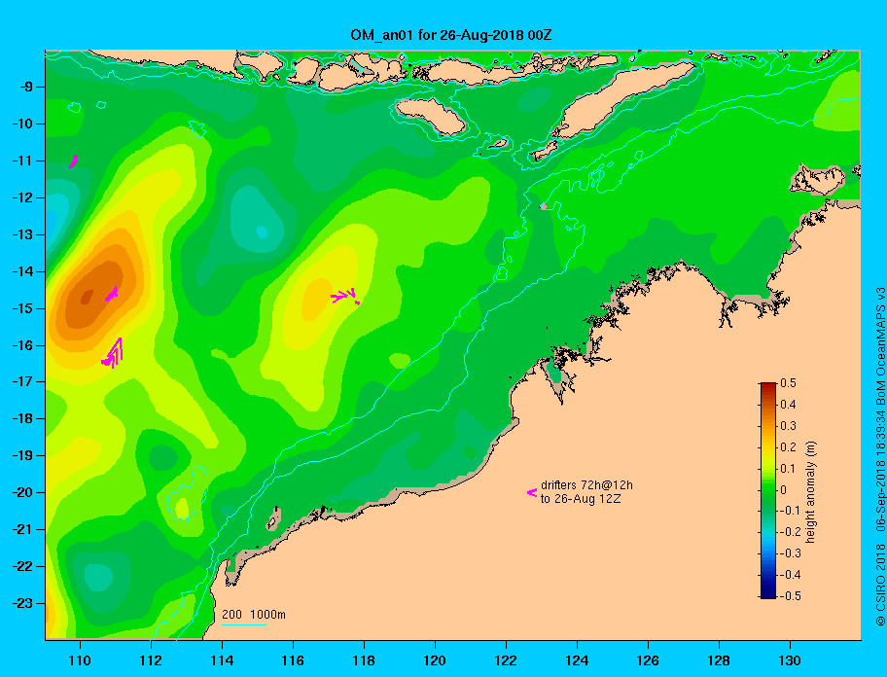The image size is (887, 677).
Task: Click the vertical CSIRO BoM OceanMAPS copyright text
Action: pos(880,456)
